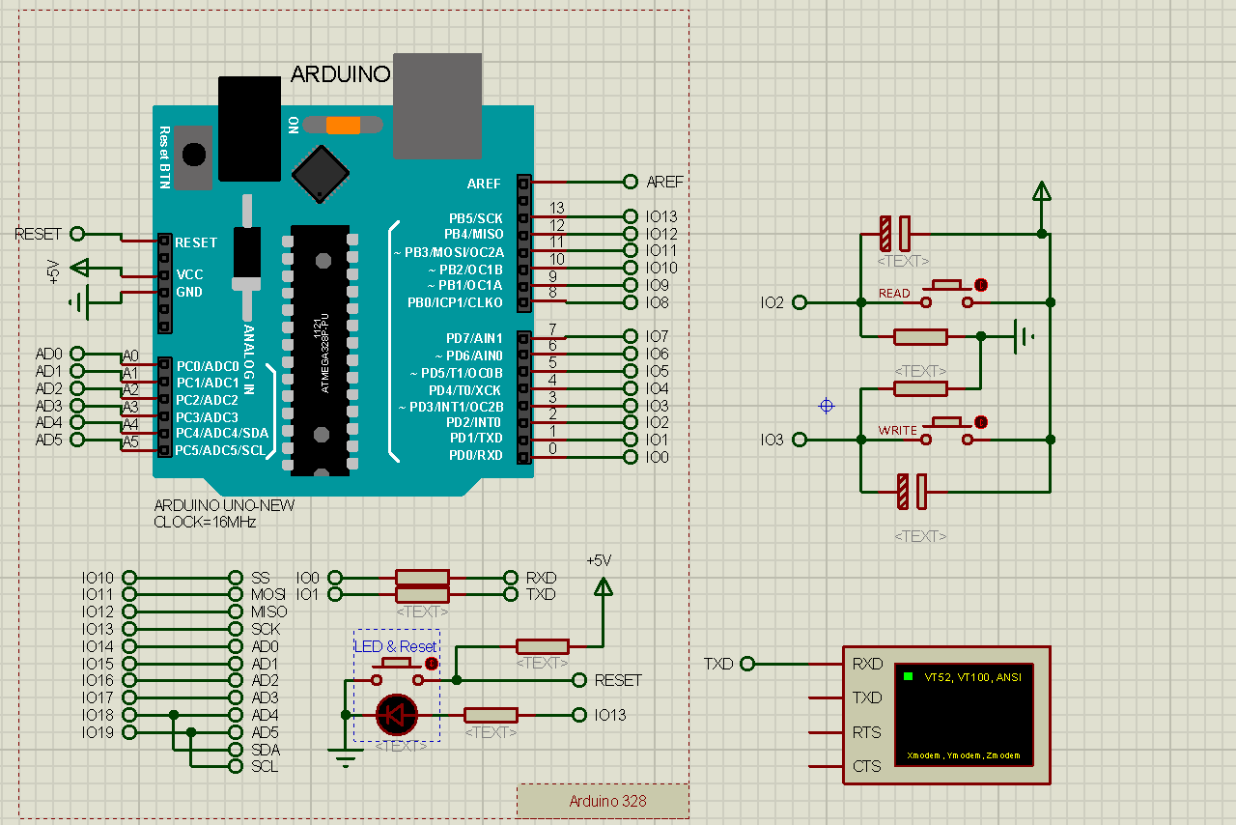
Task: Click the SS terminal in the IO10 row
Action: tap(236, 578)
